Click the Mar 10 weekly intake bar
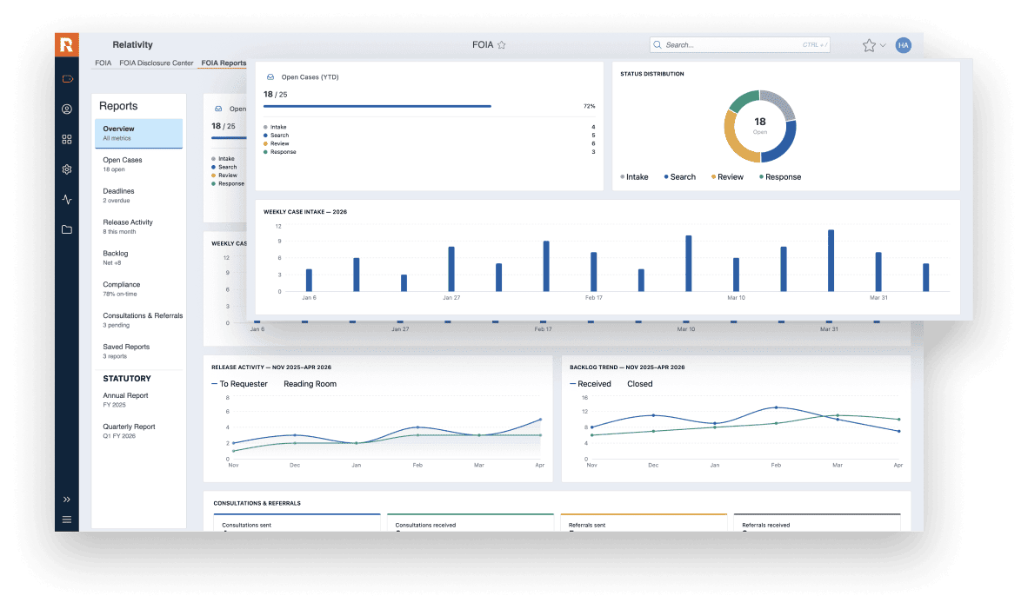The height and width of the screenshot is (609, 1028). click(689, 263)
